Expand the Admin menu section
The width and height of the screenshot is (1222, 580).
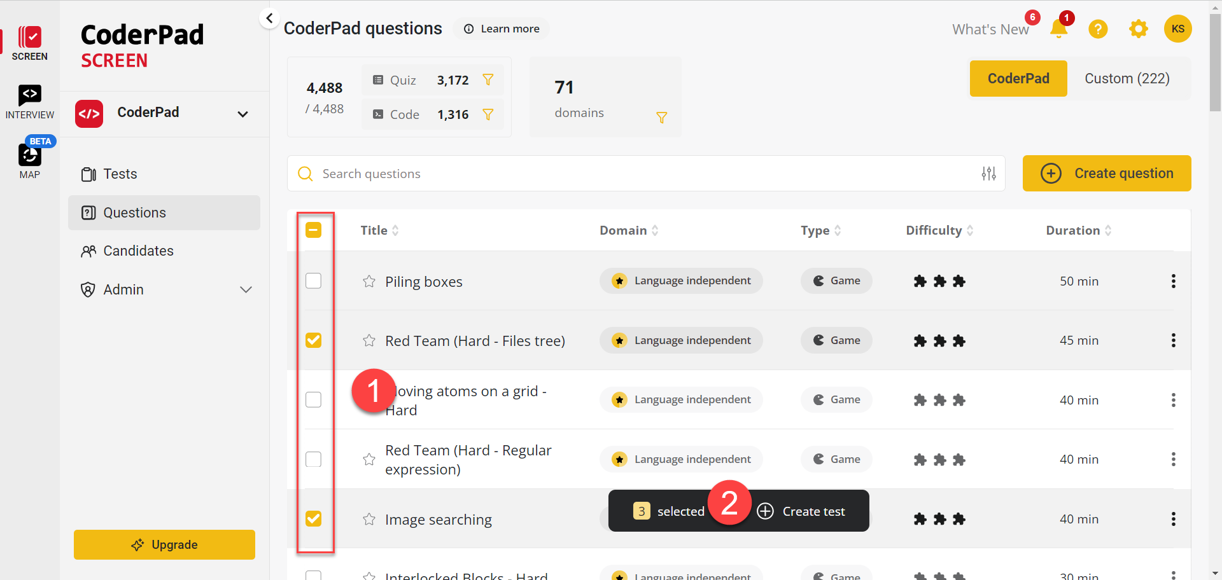(246, 290)
